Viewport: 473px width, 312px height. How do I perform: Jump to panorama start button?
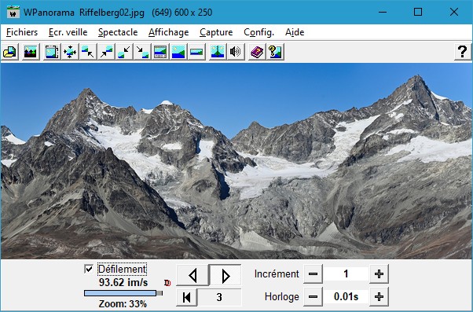click(187, 297)
